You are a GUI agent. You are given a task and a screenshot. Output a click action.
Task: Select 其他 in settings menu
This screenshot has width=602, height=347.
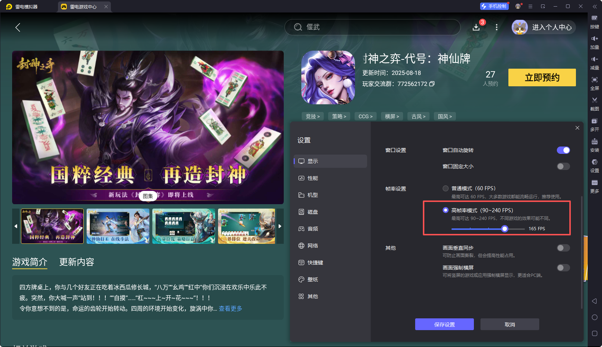330,296
